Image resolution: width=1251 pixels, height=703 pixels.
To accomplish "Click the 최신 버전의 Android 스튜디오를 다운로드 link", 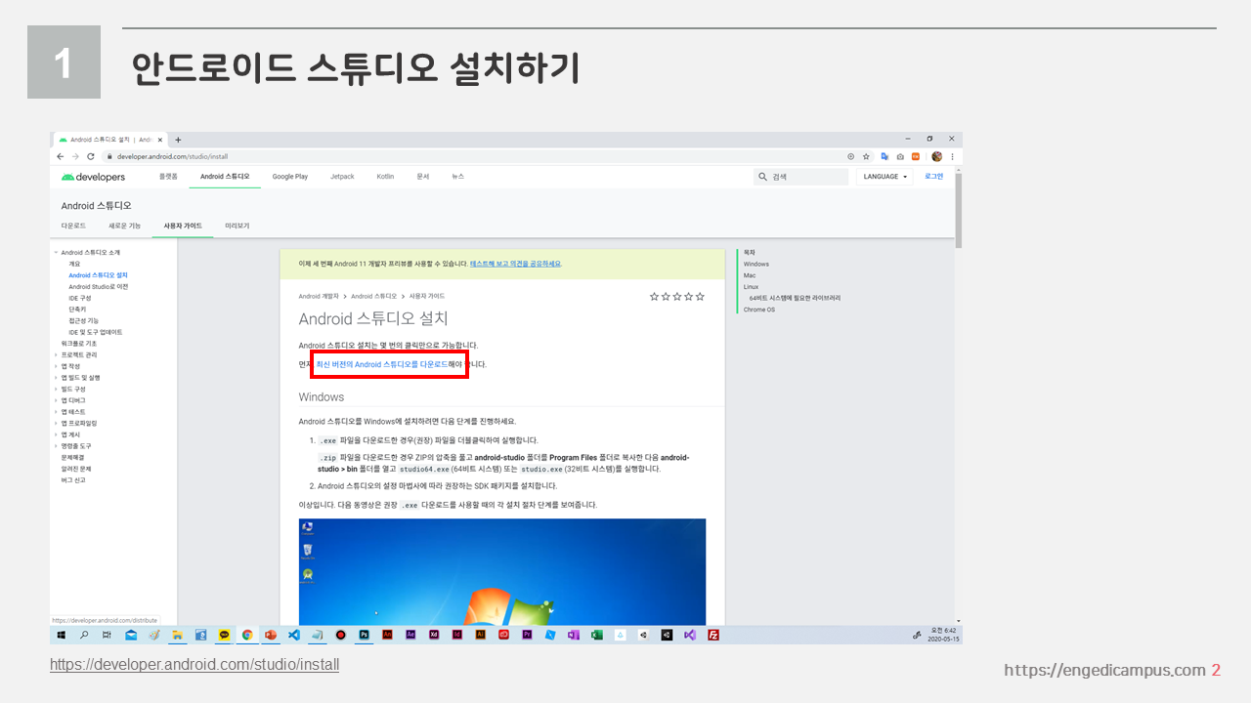I will click(382, 364).
